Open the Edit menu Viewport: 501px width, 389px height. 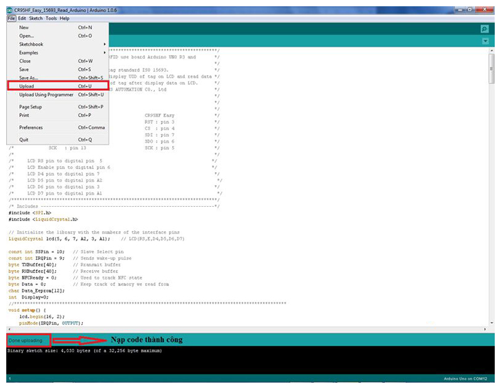[x=22, y=18]
